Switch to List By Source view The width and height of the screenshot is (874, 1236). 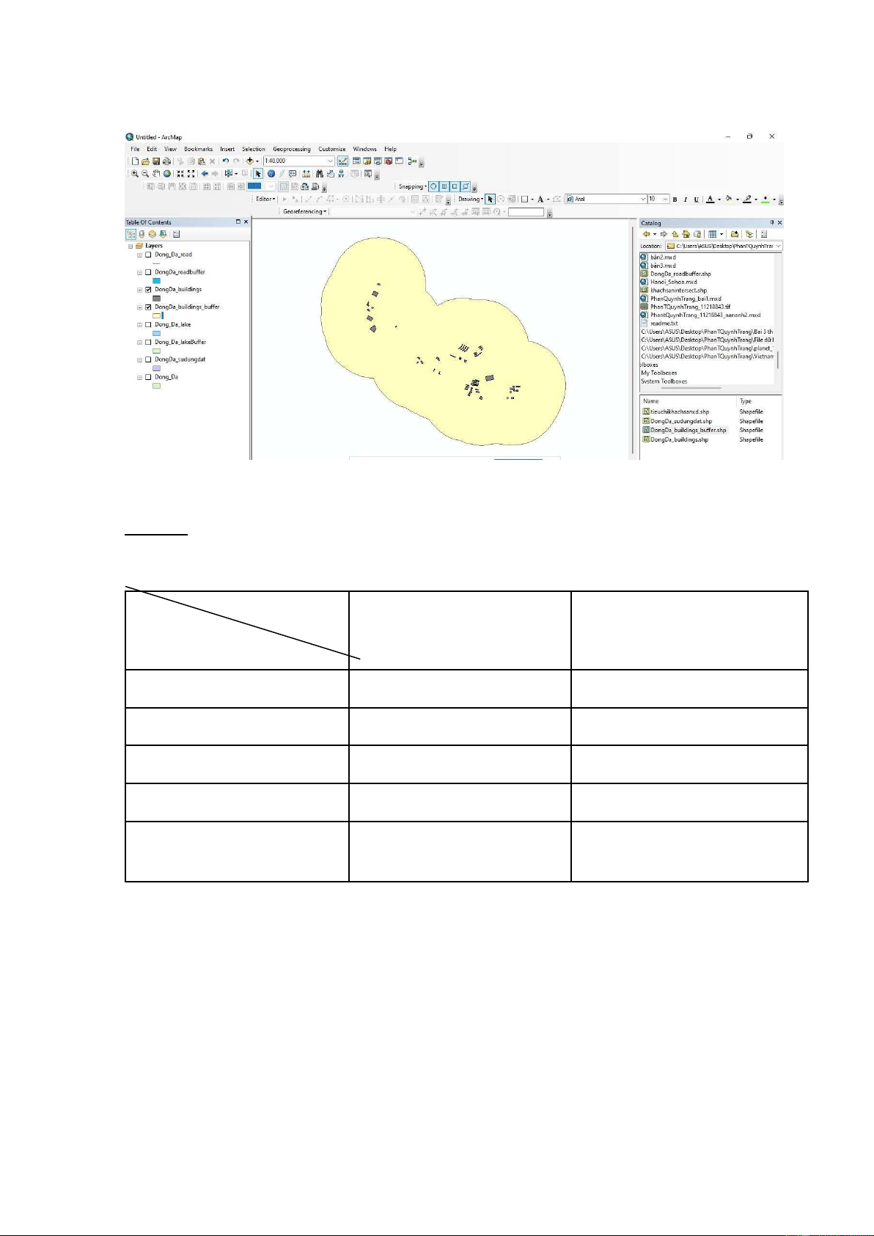(x=142, y=235)
